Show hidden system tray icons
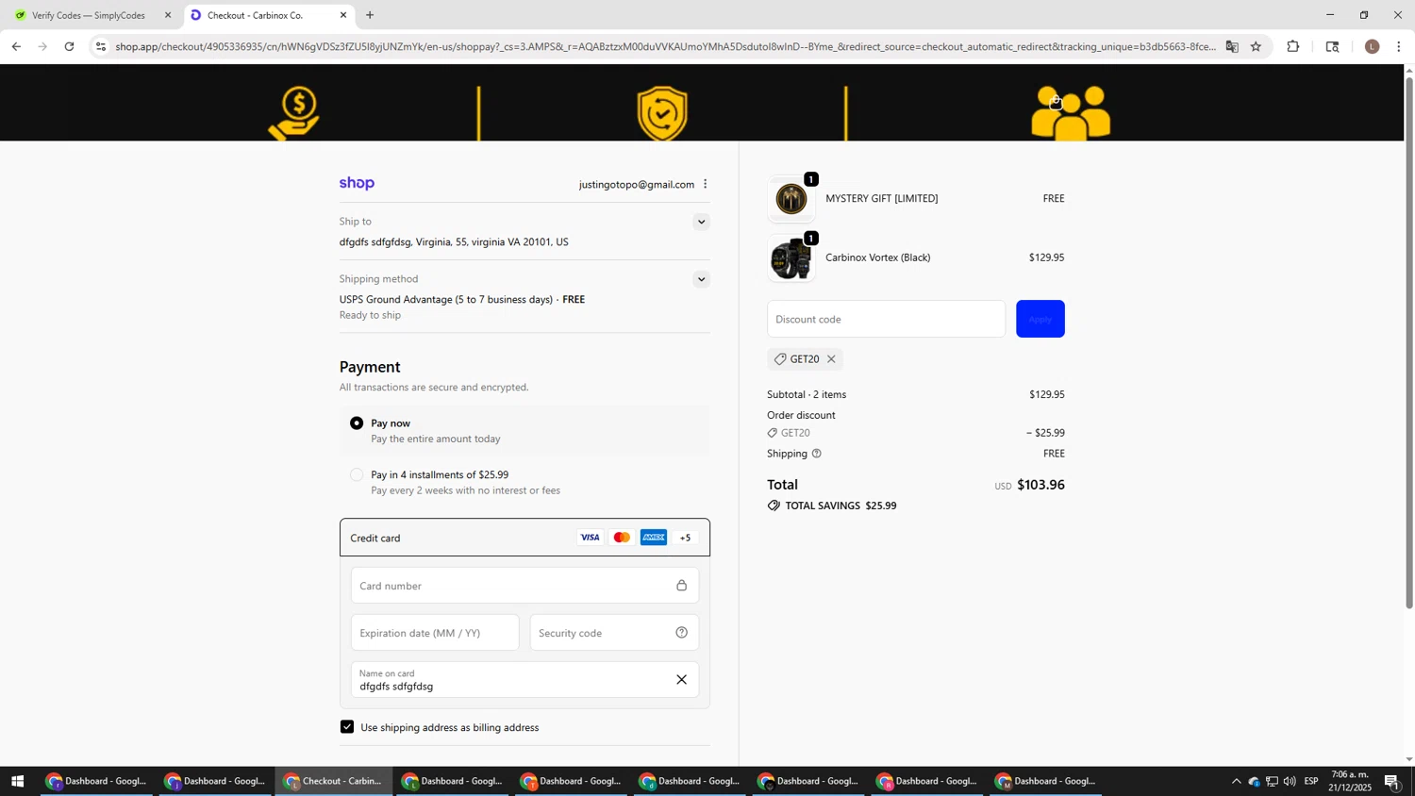 point(1236,782)
